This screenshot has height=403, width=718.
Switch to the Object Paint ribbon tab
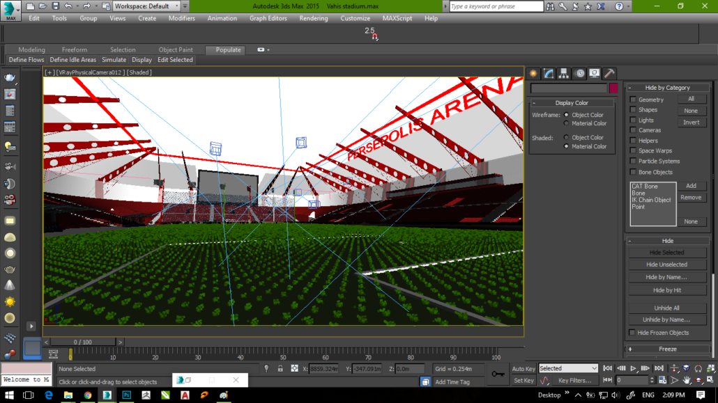click(x=176, y=50)
